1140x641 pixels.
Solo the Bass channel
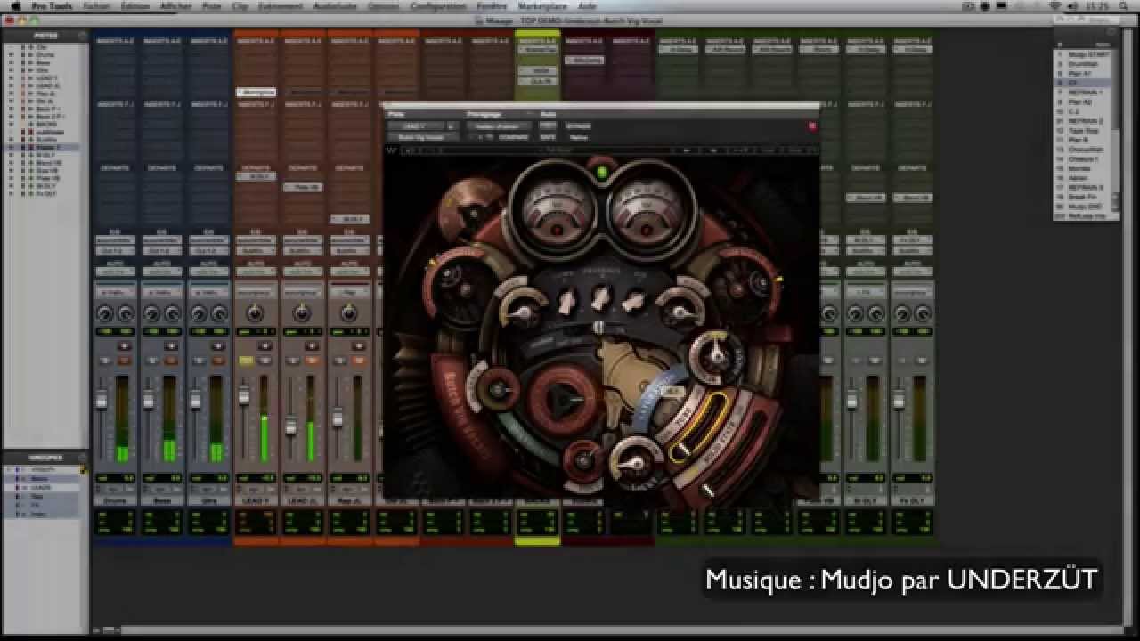click(x=154, y=361)
